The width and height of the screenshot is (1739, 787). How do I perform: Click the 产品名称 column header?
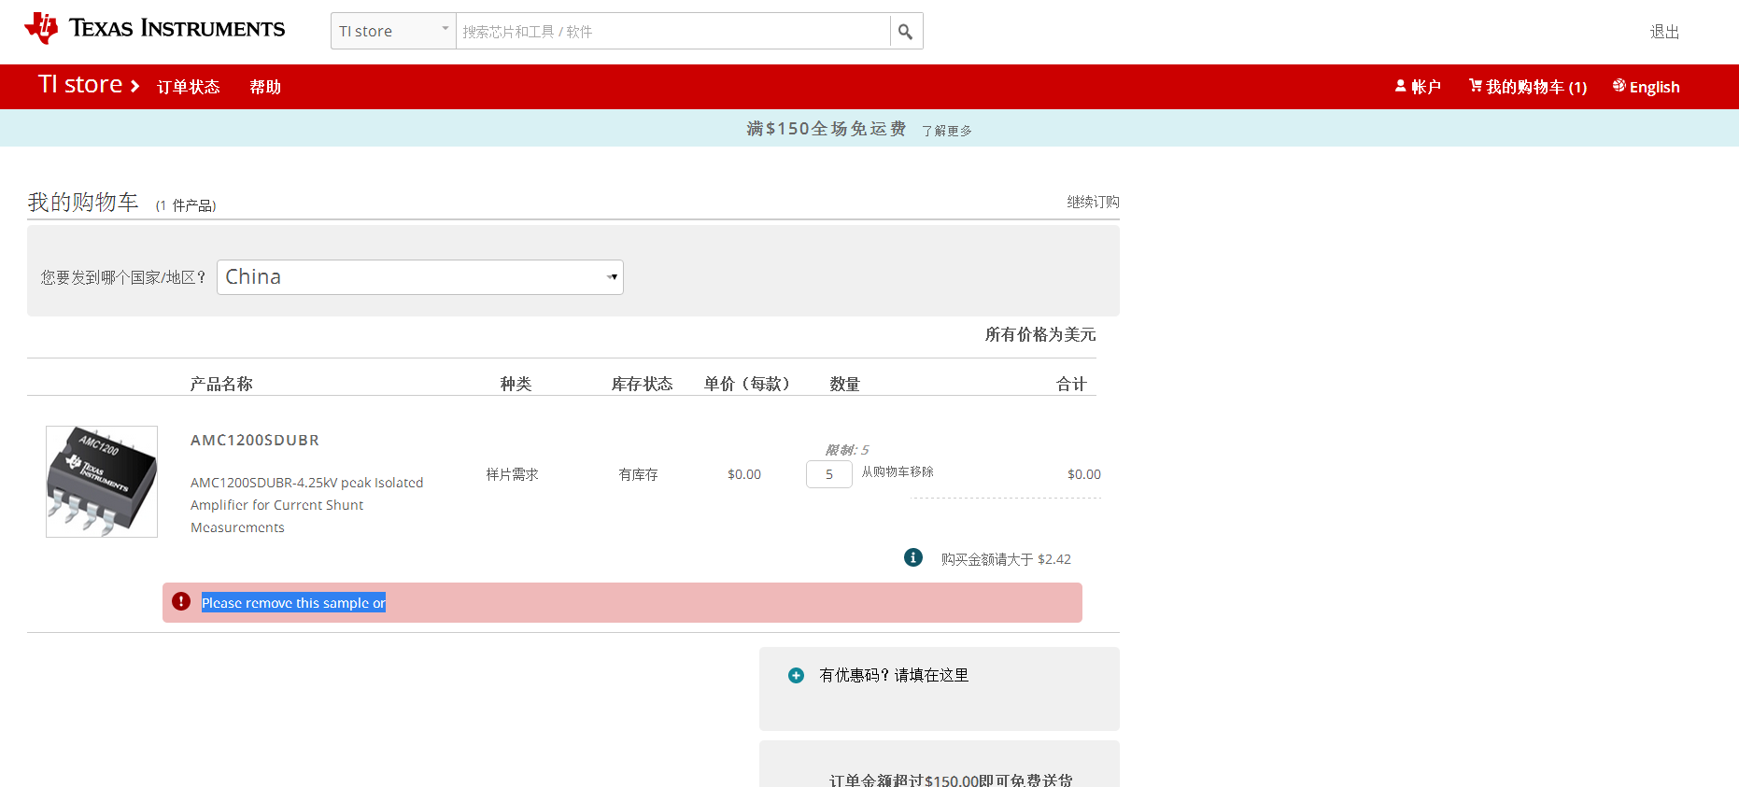[x=221, y=384]
